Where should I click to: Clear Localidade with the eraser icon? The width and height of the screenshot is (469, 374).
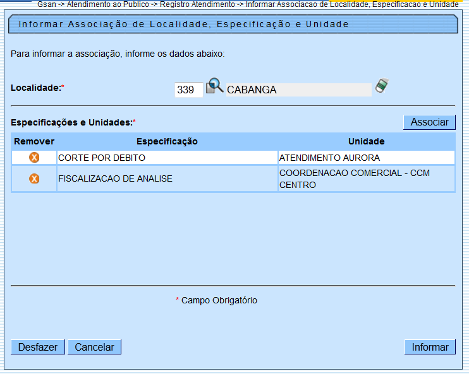[381, 86]
